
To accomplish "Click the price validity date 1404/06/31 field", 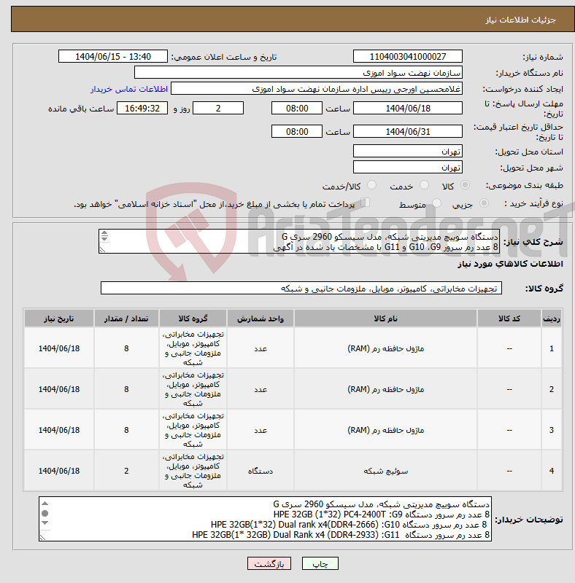I will pyautogui.click(x=408, y=132).
